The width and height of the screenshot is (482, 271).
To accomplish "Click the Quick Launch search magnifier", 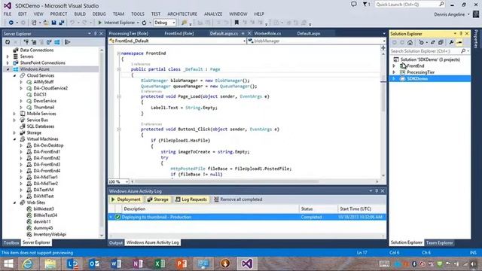I will tap(441, 5).
